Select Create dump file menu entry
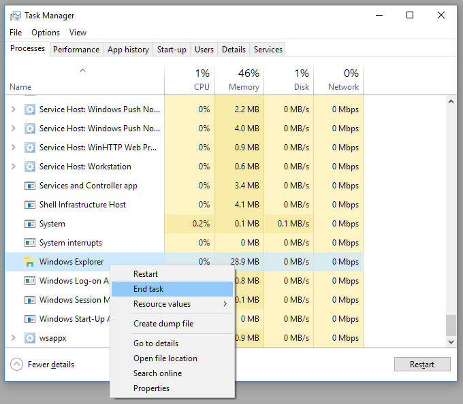 [172, 324]
